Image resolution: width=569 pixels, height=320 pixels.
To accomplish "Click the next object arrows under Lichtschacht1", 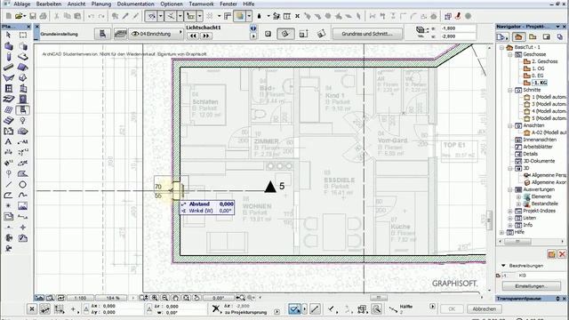I will pos(205,36).
